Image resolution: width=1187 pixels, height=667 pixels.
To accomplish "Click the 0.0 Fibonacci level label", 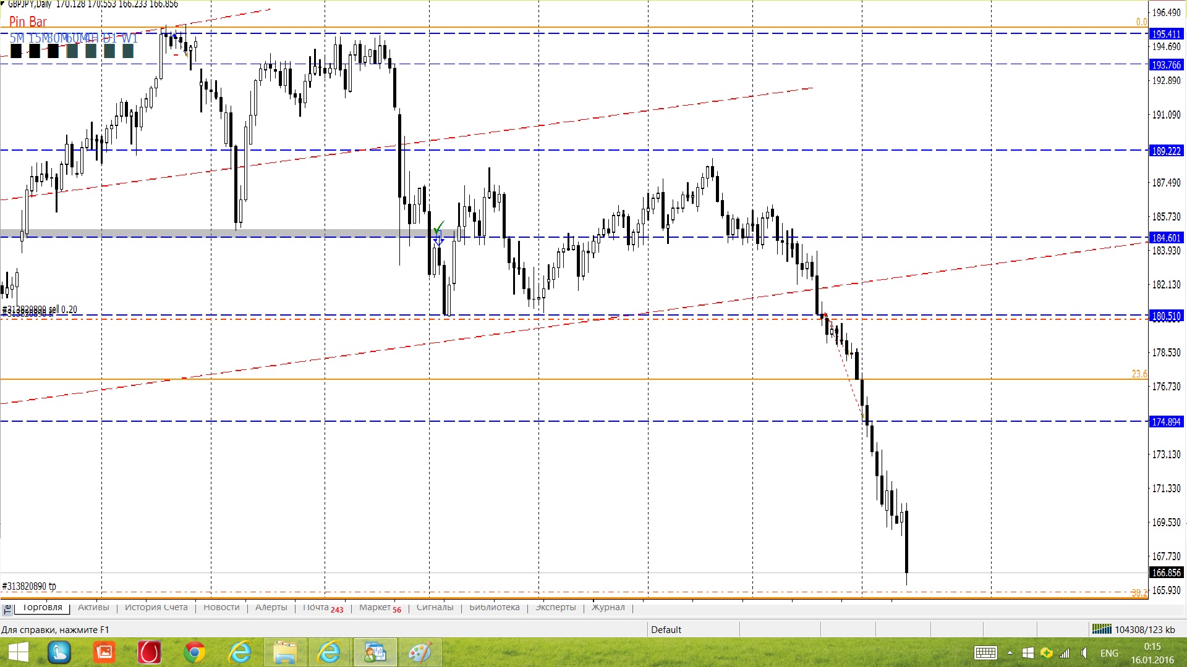I will click(1141, 22).
